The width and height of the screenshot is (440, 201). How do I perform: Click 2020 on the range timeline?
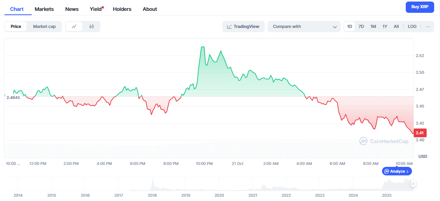coord(219,195)
